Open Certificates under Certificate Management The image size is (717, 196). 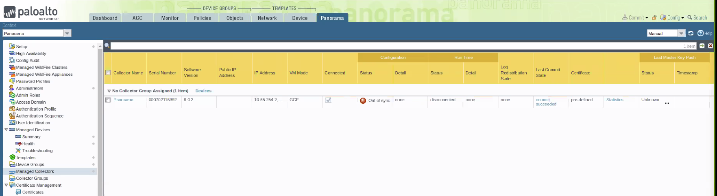pyautogui.click(x=33, y=192)
